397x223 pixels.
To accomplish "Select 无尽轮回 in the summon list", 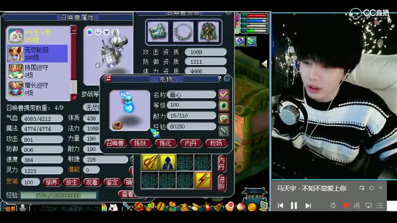I will click(x=38, y=54).
